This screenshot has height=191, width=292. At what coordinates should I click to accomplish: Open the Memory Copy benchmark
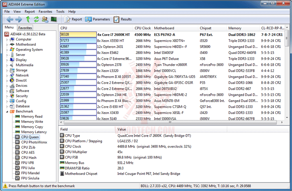click(32, 127)
